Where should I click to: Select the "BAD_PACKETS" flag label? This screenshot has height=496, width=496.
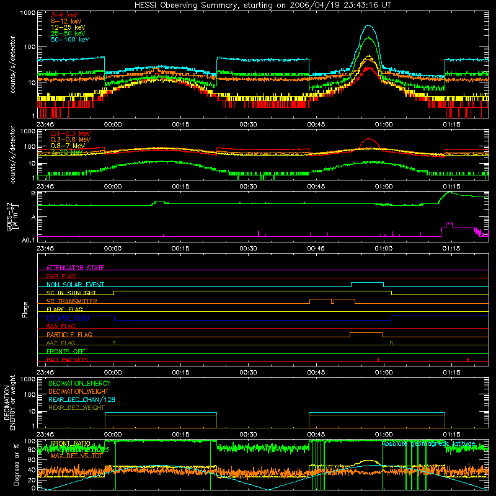pyautogui.click(x=68, y=360)
